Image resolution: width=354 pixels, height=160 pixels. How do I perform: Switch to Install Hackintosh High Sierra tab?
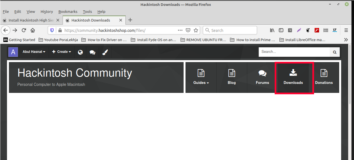(x=31, y=20)
